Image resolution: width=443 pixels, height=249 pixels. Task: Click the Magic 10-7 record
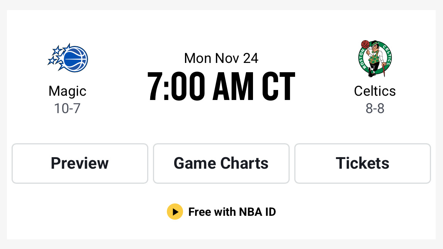[68, 108]
